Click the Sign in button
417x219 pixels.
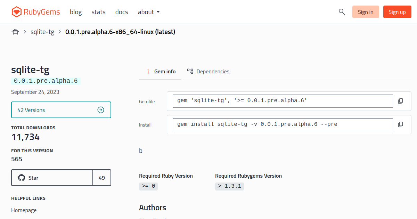point(366,12)
